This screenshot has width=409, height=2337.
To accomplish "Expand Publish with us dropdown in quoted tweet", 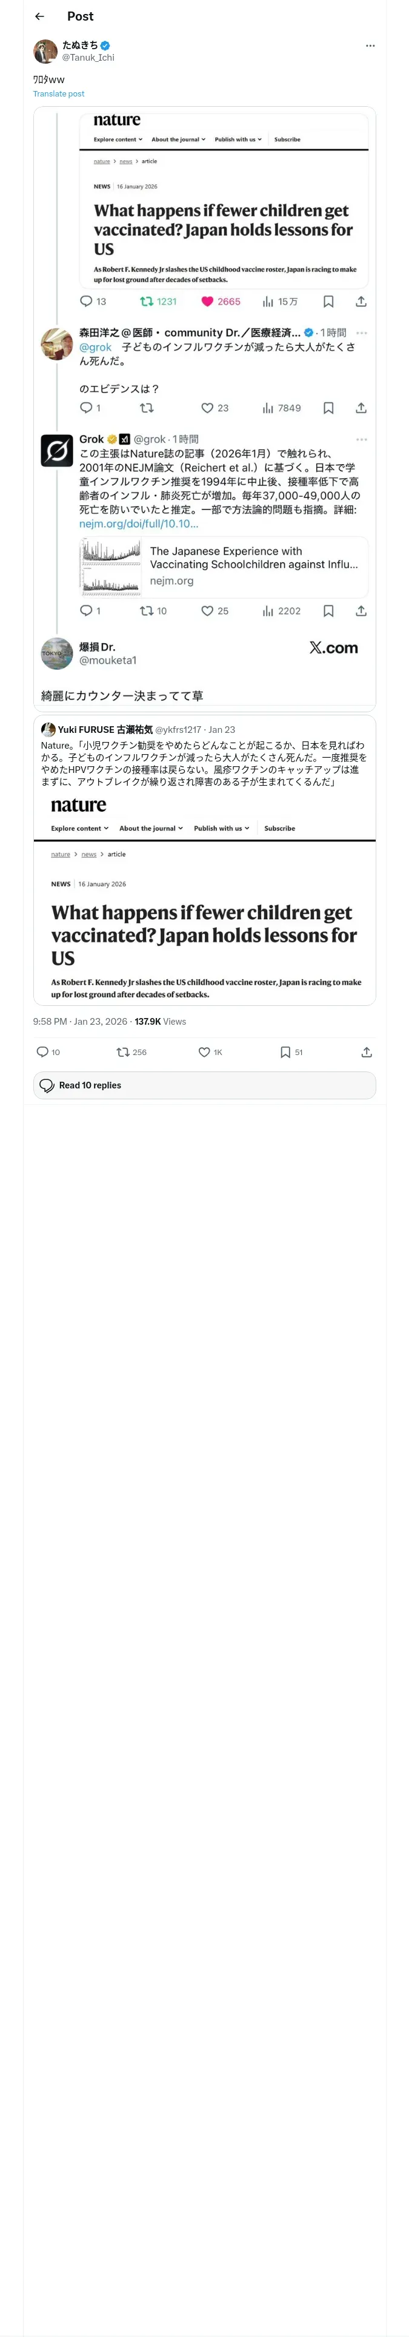I will 221,828.
